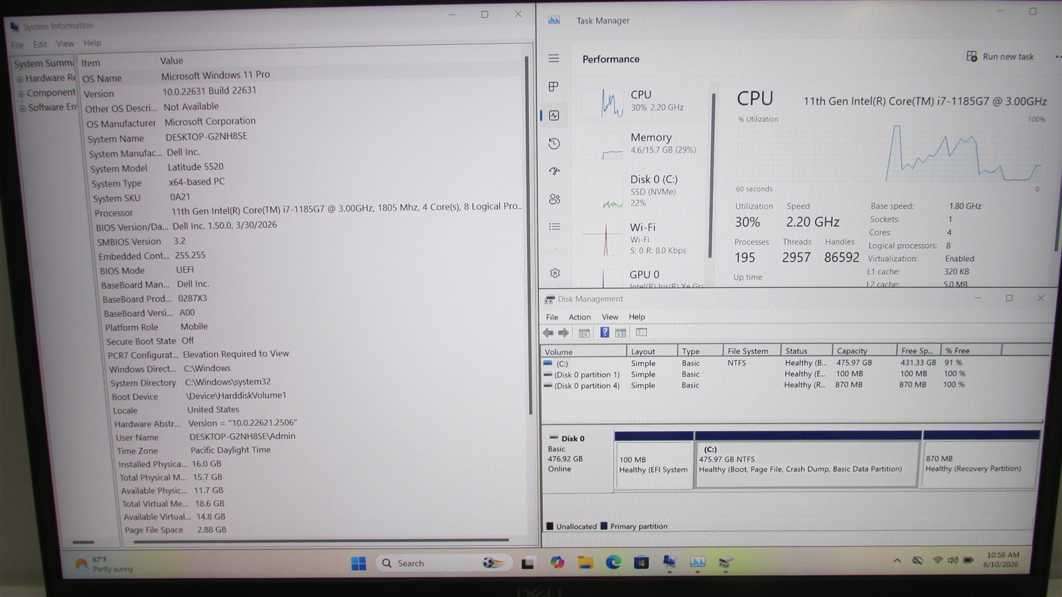Click blue Help icon in Disk Management toolbar
Viewport: 1062px width, 597px height.
tap(605, 332)
